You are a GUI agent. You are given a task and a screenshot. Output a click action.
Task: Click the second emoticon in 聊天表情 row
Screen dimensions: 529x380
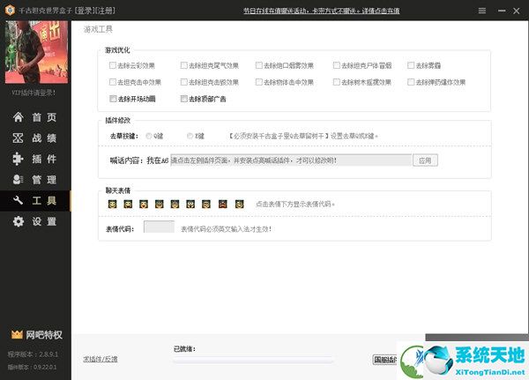(x=128, y=204)
